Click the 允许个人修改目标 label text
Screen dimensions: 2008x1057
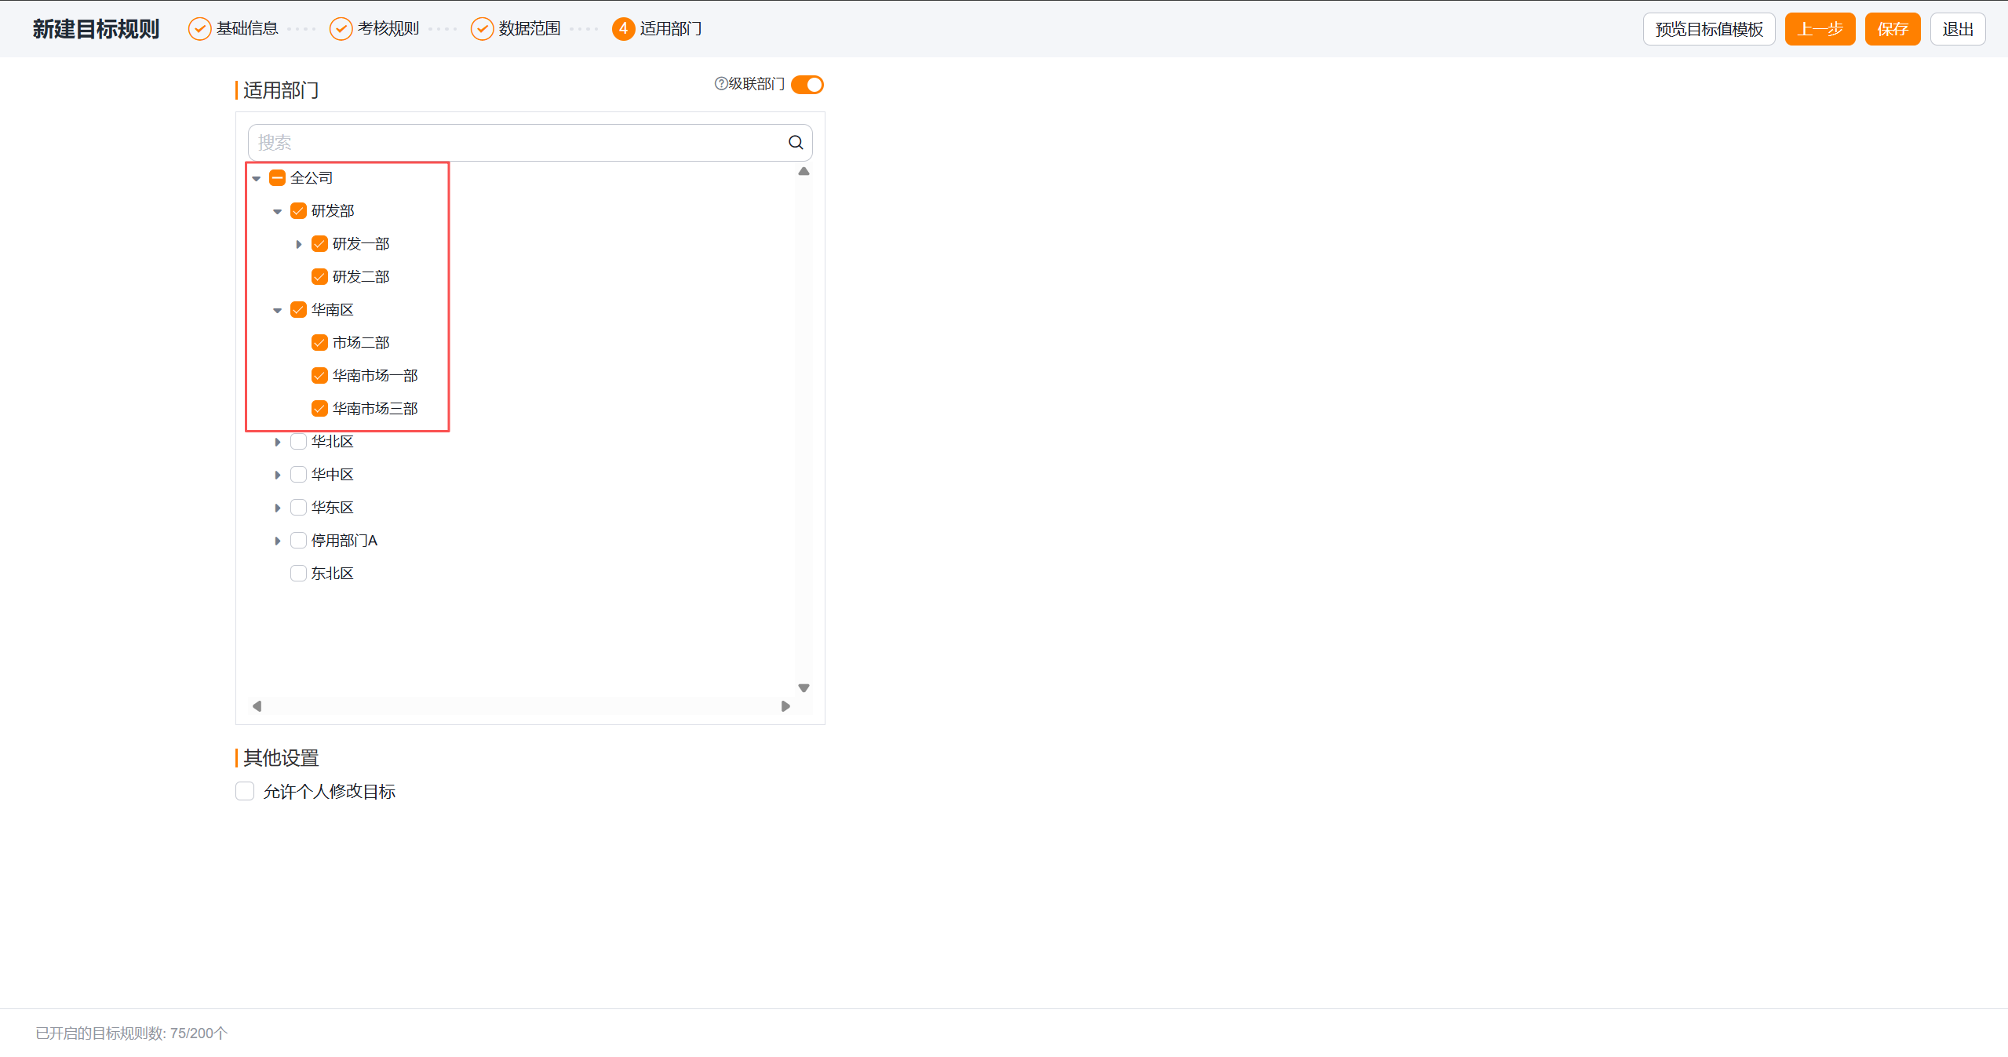[330, 792]
